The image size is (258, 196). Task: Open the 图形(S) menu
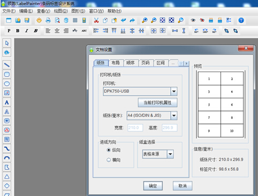(78, 11)
